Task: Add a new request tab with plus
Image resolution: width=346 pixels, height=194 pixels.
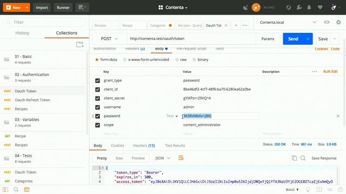Action: [x=236, y=25]
